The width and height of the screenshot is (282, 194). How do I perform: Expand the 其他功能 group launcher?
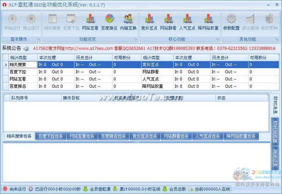tap(276, 39)
